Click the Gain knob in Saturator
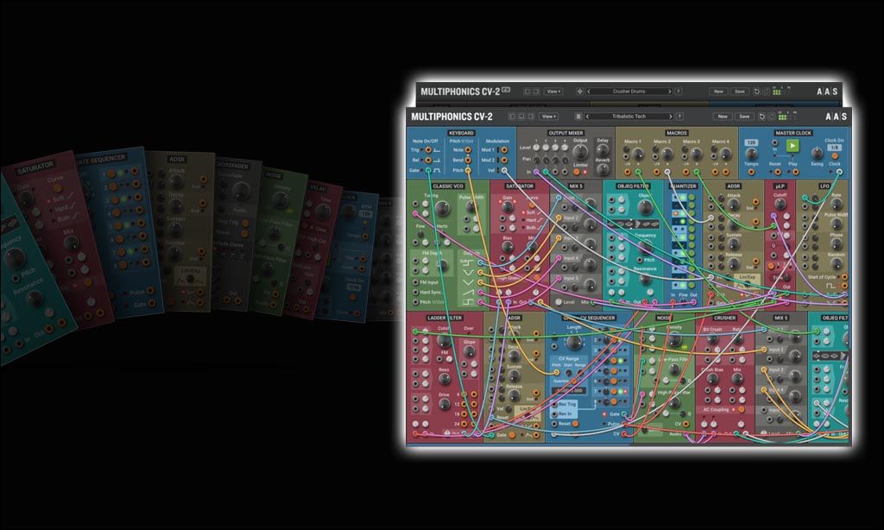Viewport: 884px width, 530px height. [x=508, y=207]
